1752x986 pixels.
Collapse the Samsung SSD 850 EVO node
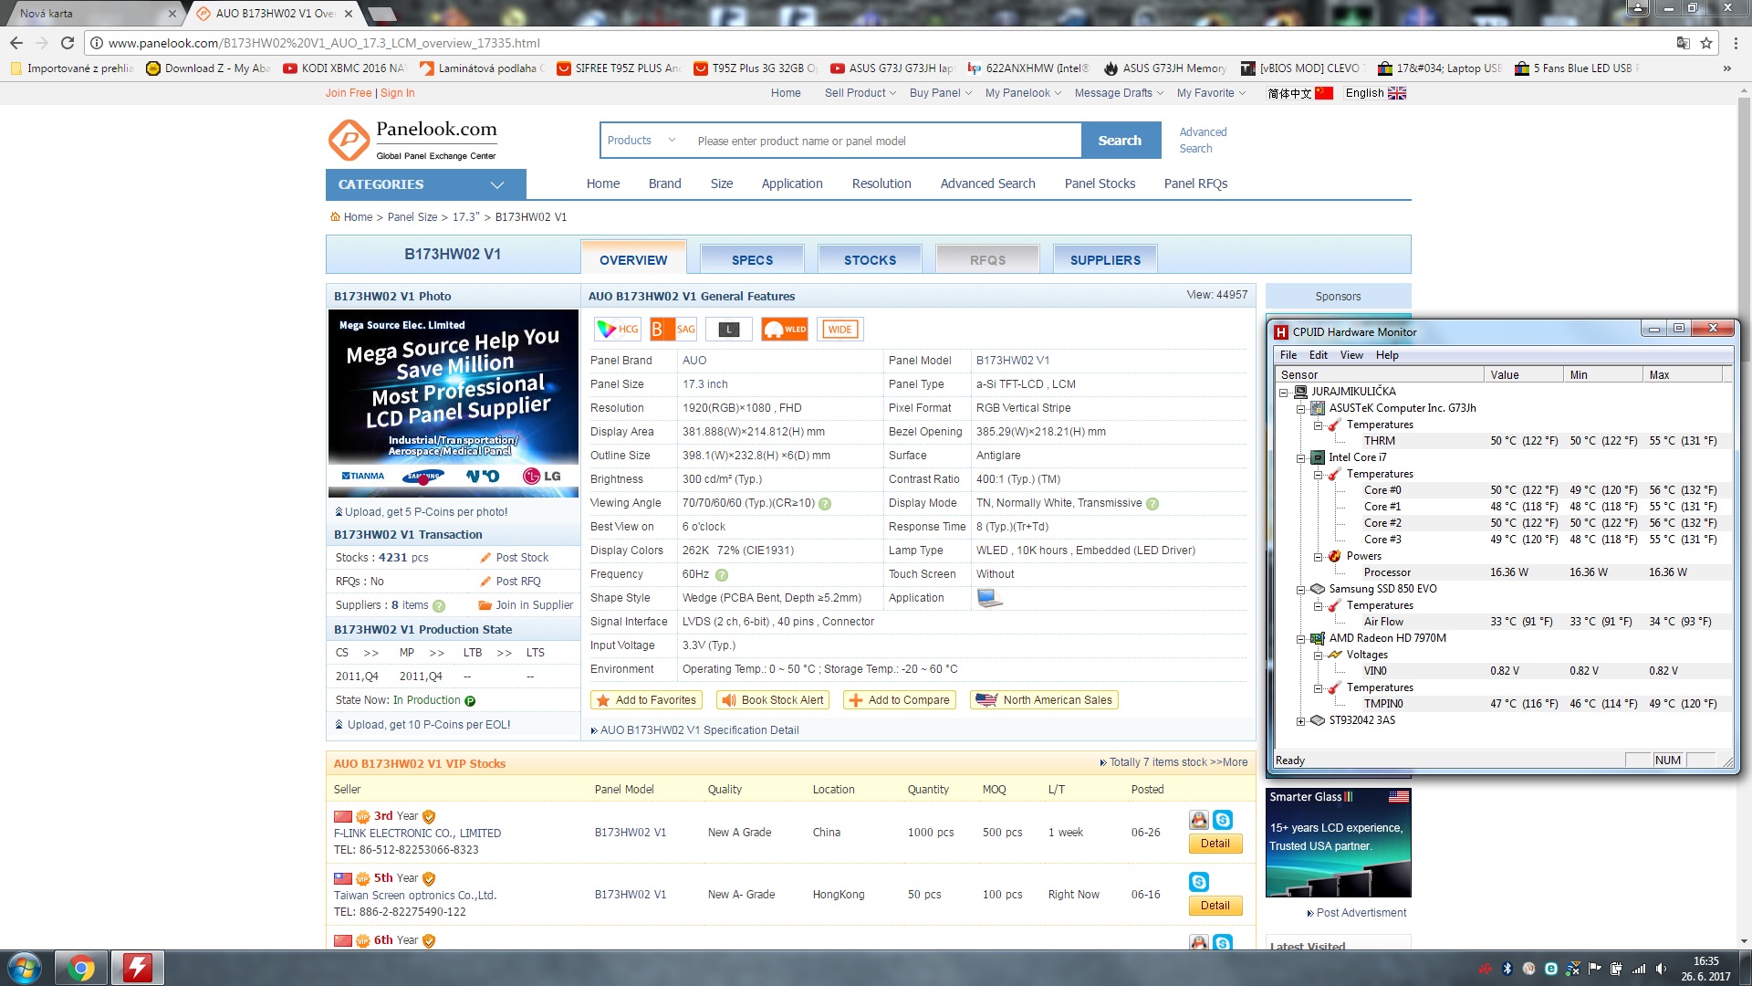[1300, 590]
